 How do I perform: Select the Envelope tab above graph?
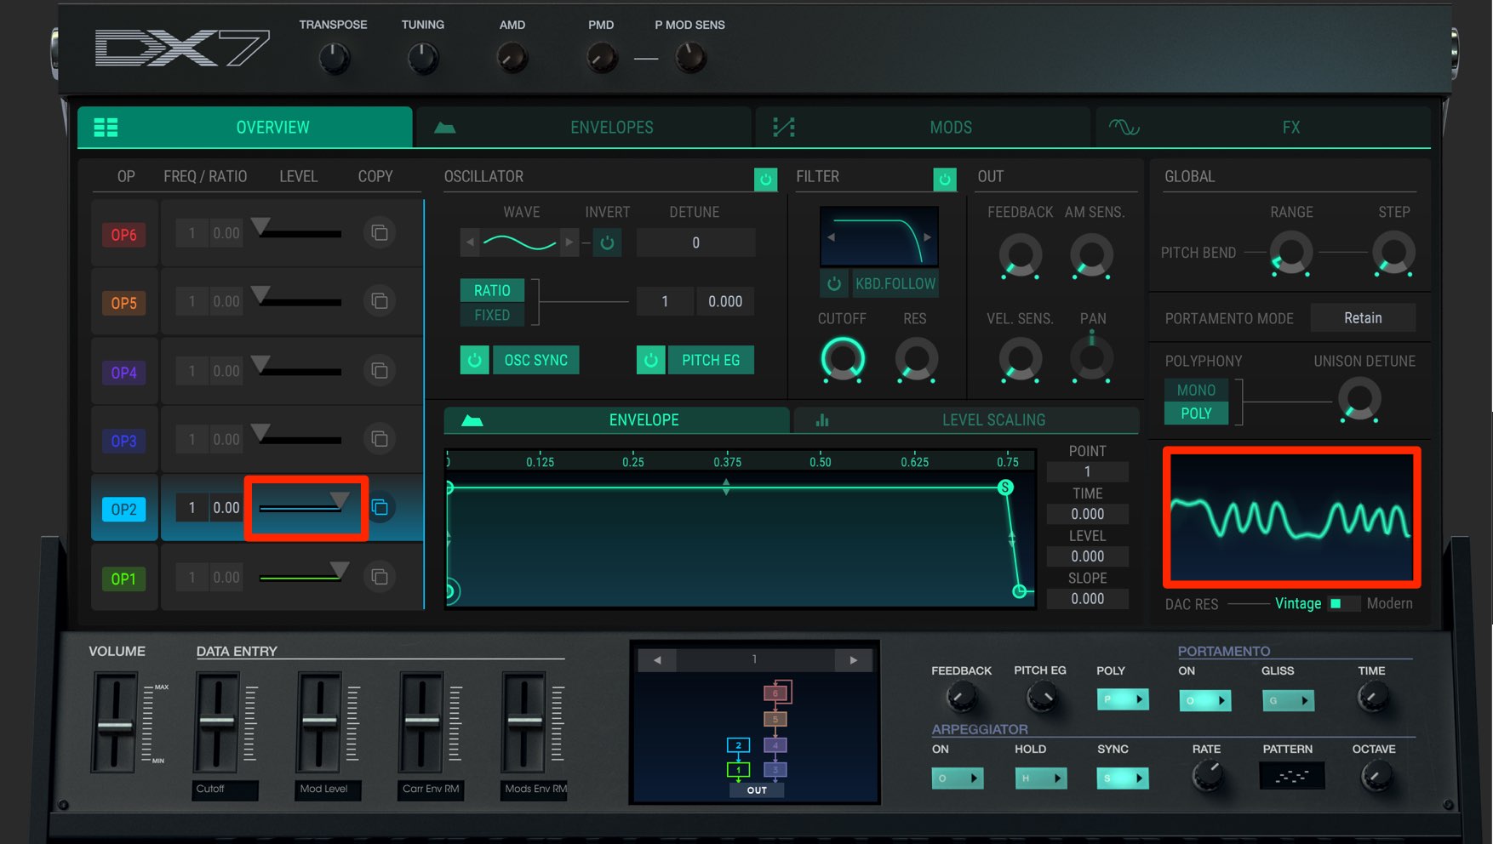616,420
